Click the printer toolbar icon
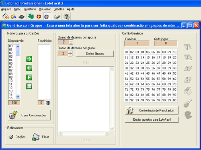 (x=57, y=17)
